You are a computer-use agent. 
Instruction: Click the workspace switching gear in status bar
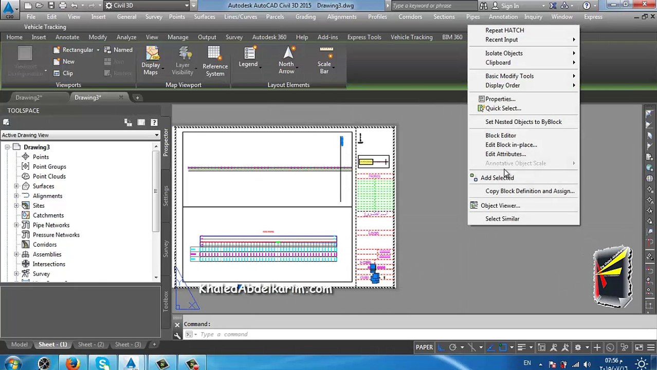pyautogui.click(x=578, y=348)
